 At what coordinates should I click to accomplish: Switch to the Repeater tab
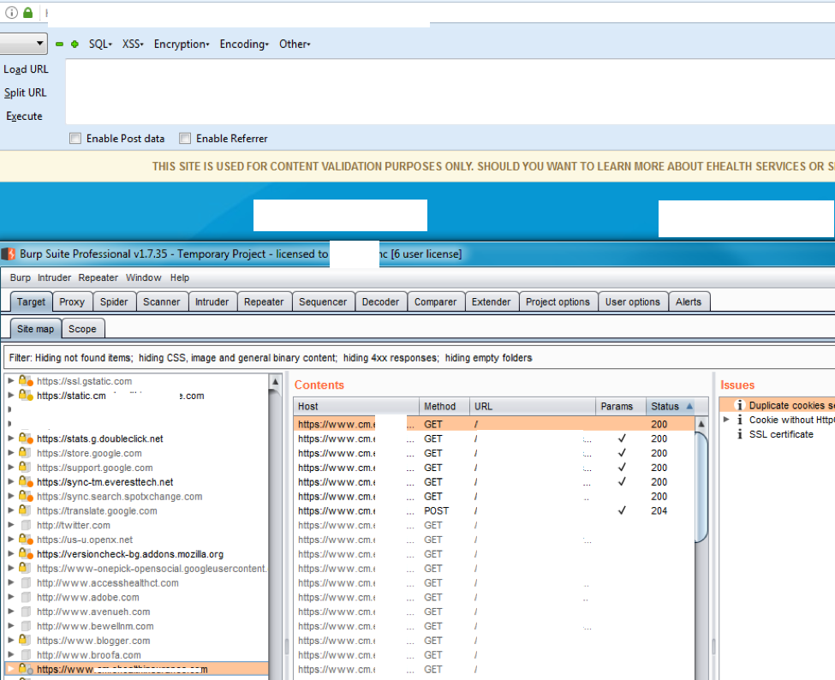pos(264,302)
